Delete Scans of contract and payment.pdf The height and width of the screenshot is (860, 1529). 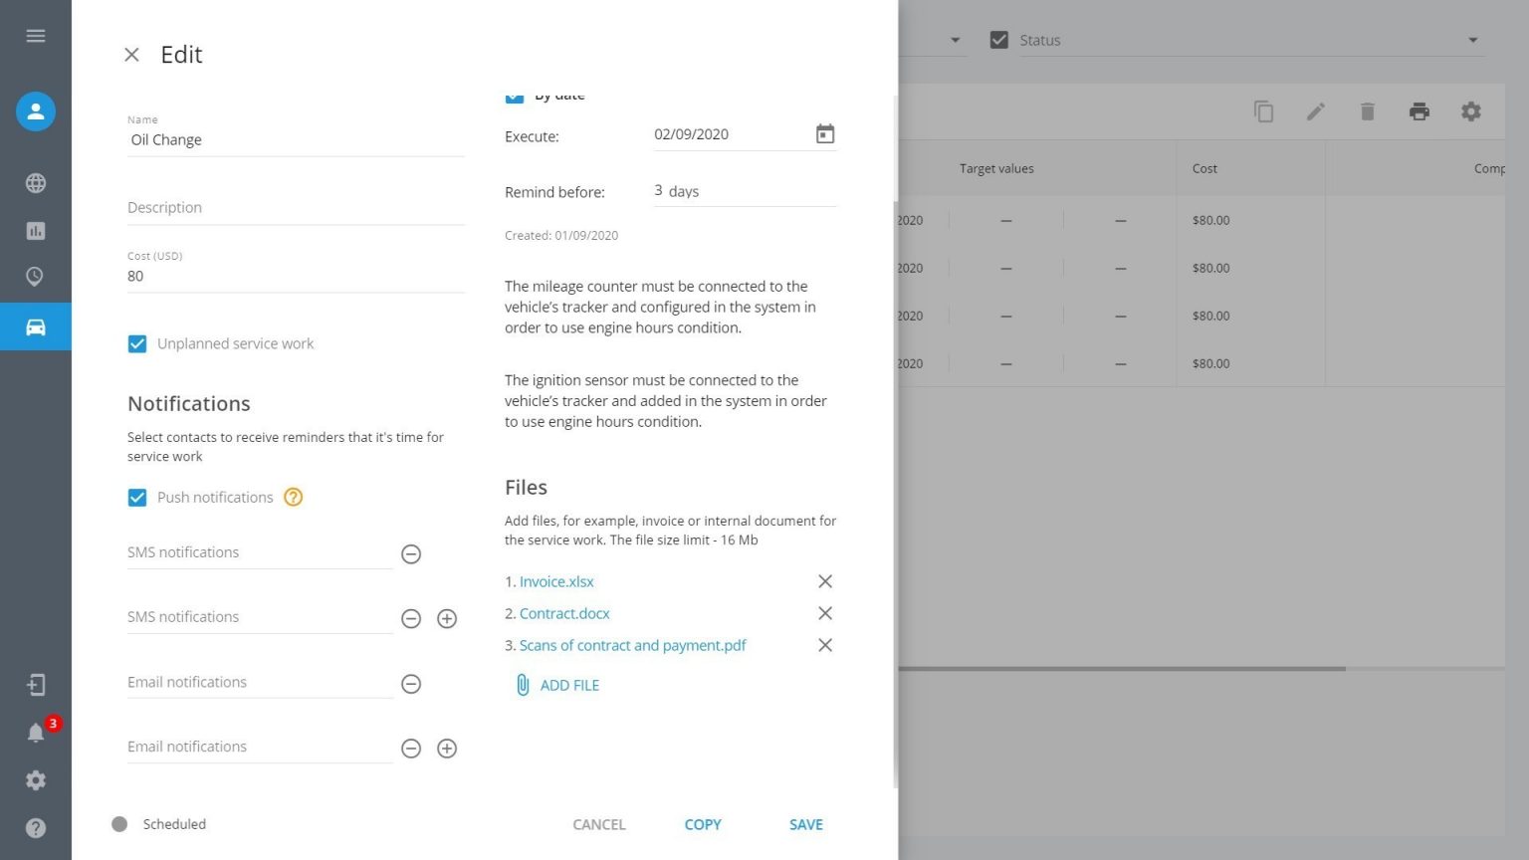tap(825, 645)
